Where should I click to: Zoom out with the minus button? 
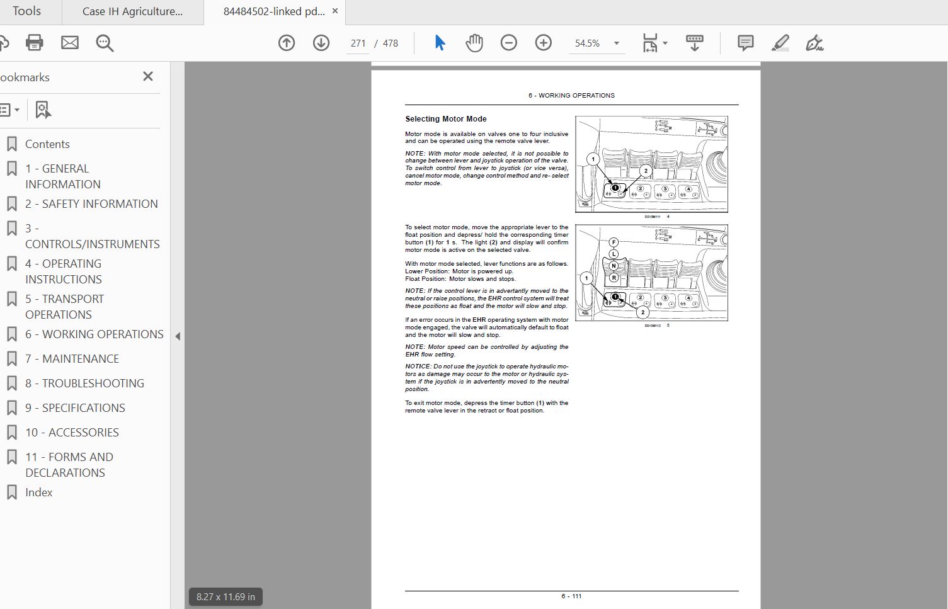pyautogui.click(x=509, y=43)
